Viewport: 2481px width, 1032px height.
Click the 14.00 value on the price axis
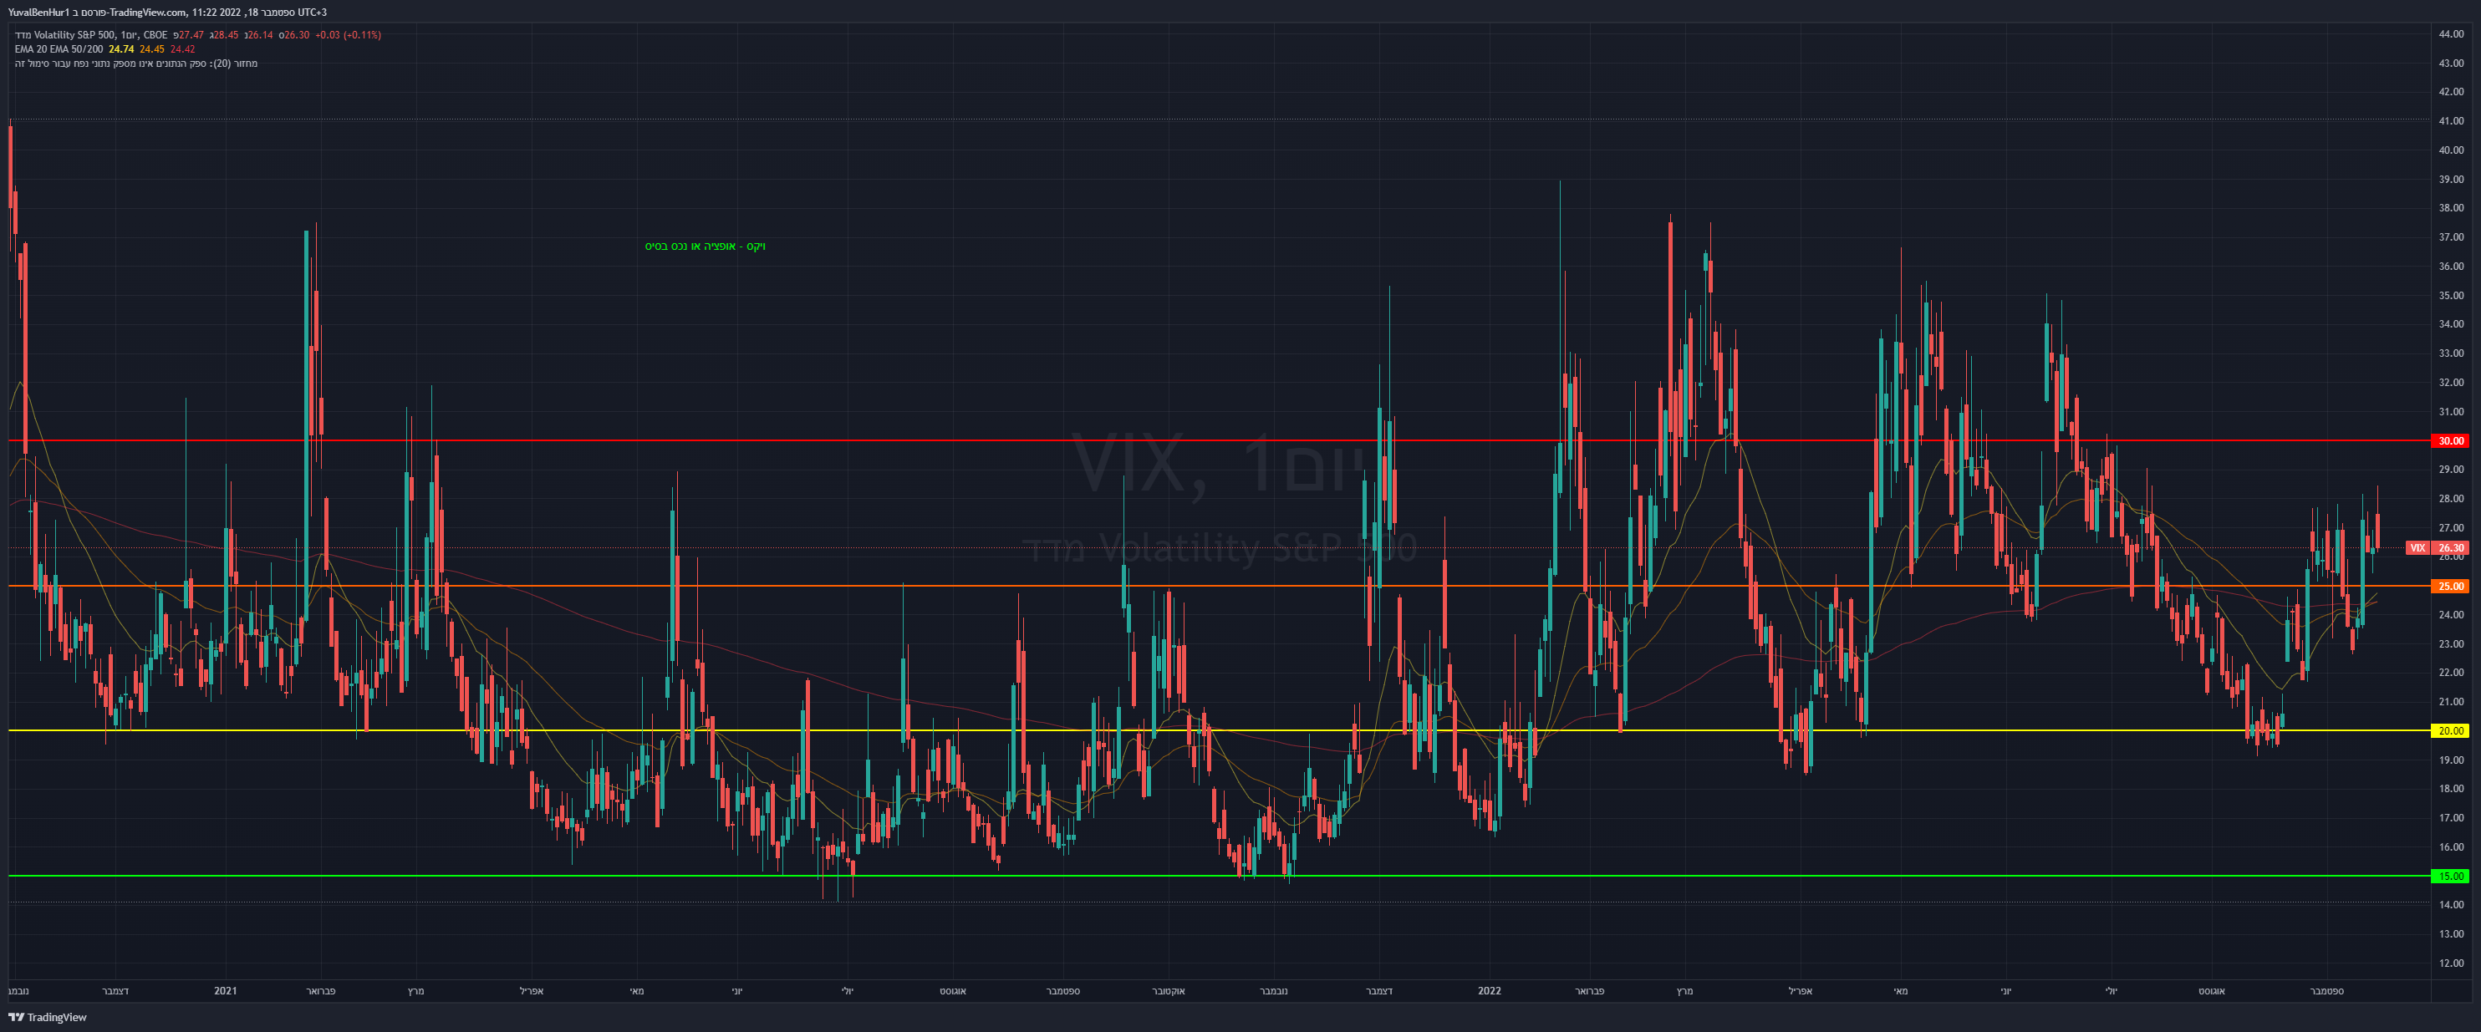click(2450, 905)
